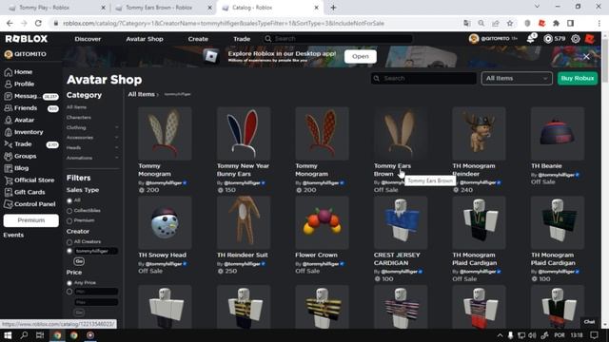Dismiss the desktop app banner
The image size is (609, 342).
pos(586,57)
